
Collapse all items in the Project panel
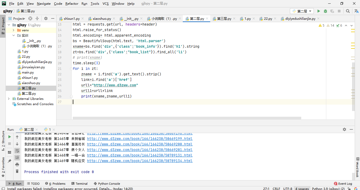(x=37, y=18)
